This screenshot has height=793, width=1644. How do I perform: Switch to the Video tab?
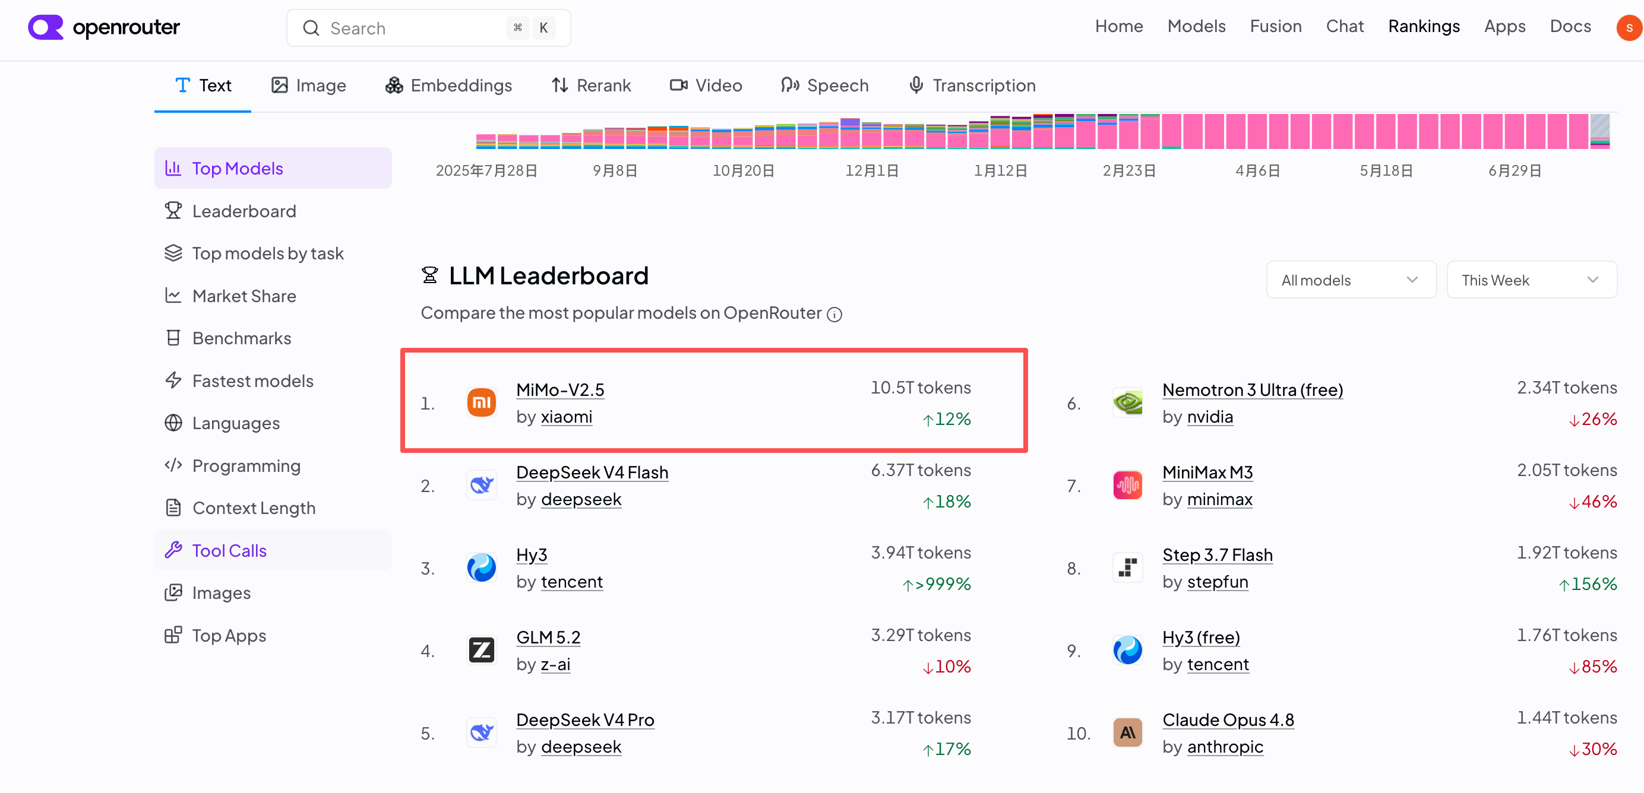[x=706, y=85]
